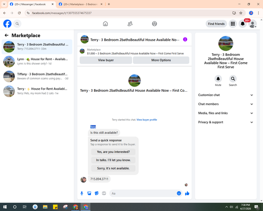
Task: Open Windows notification center icon
Action: [x=256, y=207]
